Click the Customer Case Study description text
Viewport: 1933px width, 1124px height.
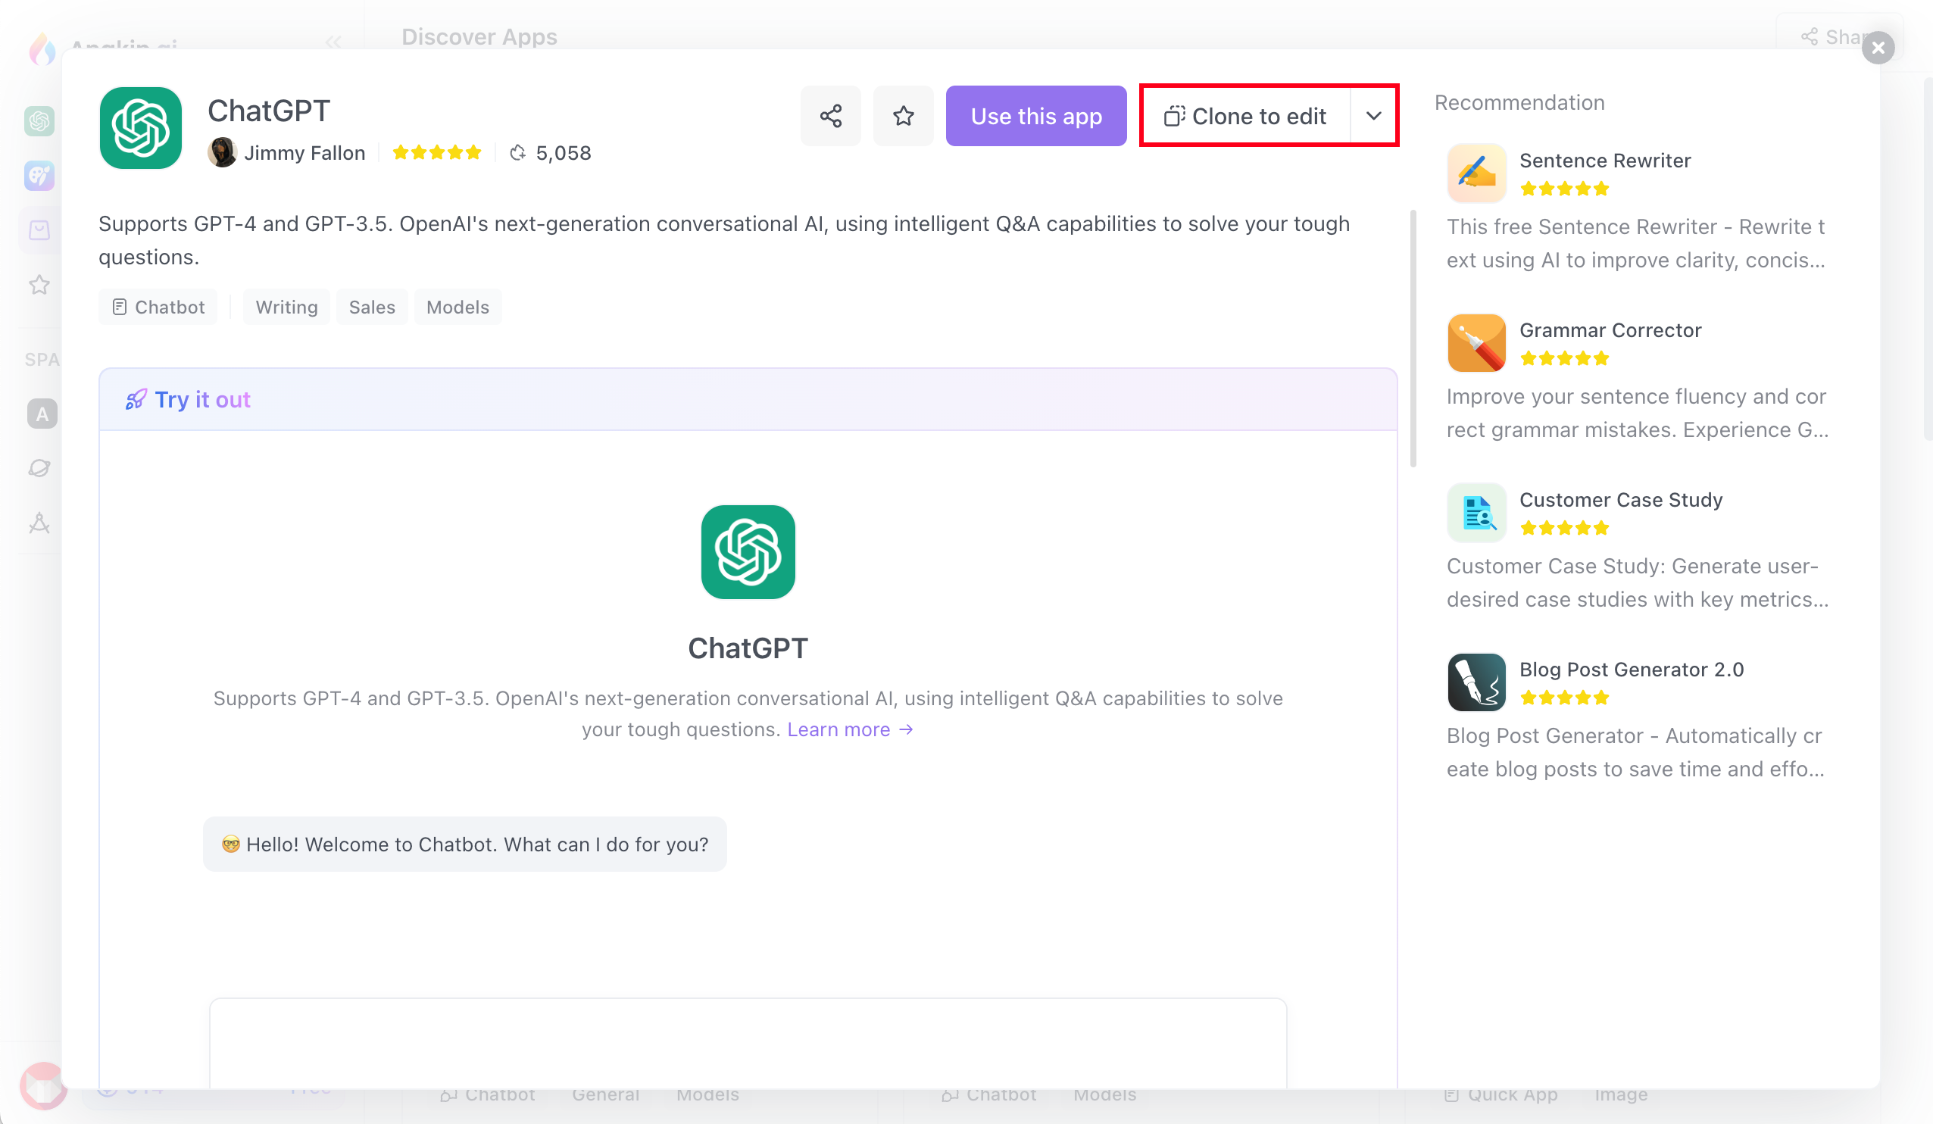coord(1637,582)
